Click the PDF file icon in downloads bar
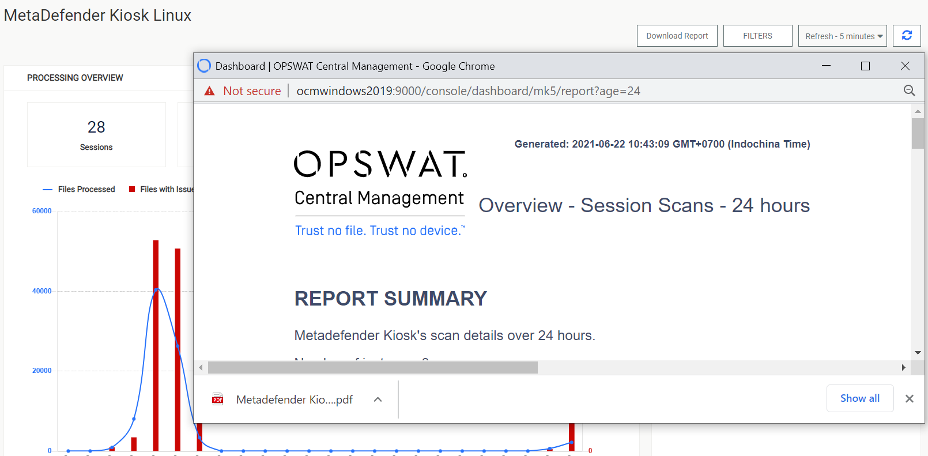The width and height of the screenshot is (928, 456). 217,399
